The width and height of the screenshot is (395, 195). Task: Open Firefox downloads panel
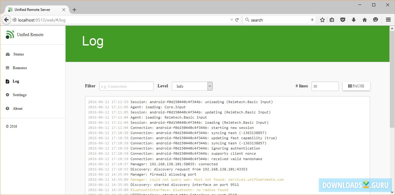coord(353,19)
